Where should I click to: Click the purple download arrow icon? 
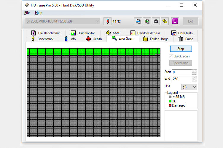(x=175, y=21)
